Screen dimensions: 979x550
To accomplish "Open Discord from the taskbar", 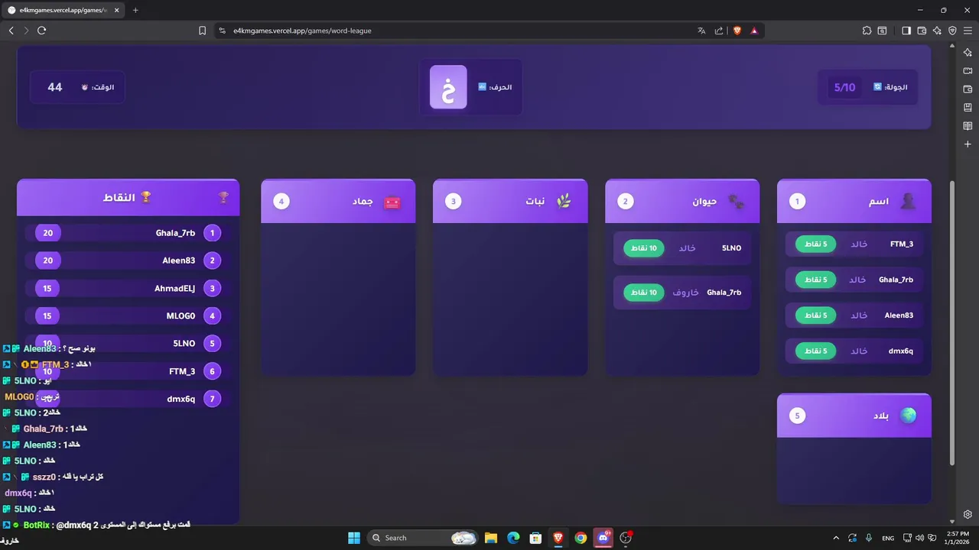I will [604, 538].
